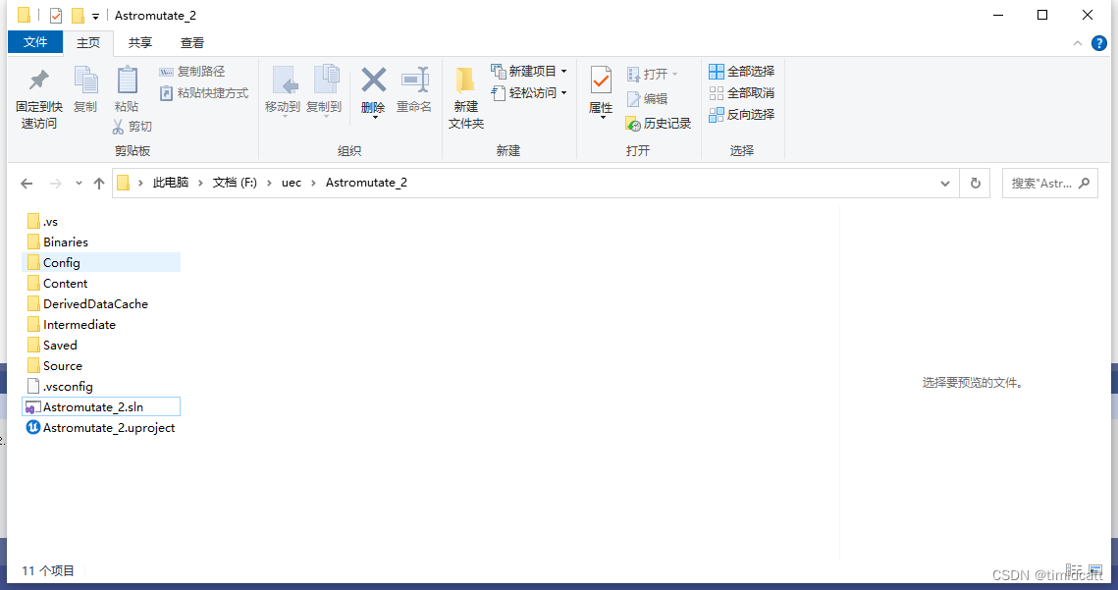Click the red Delete X icon

click(373, 80)
